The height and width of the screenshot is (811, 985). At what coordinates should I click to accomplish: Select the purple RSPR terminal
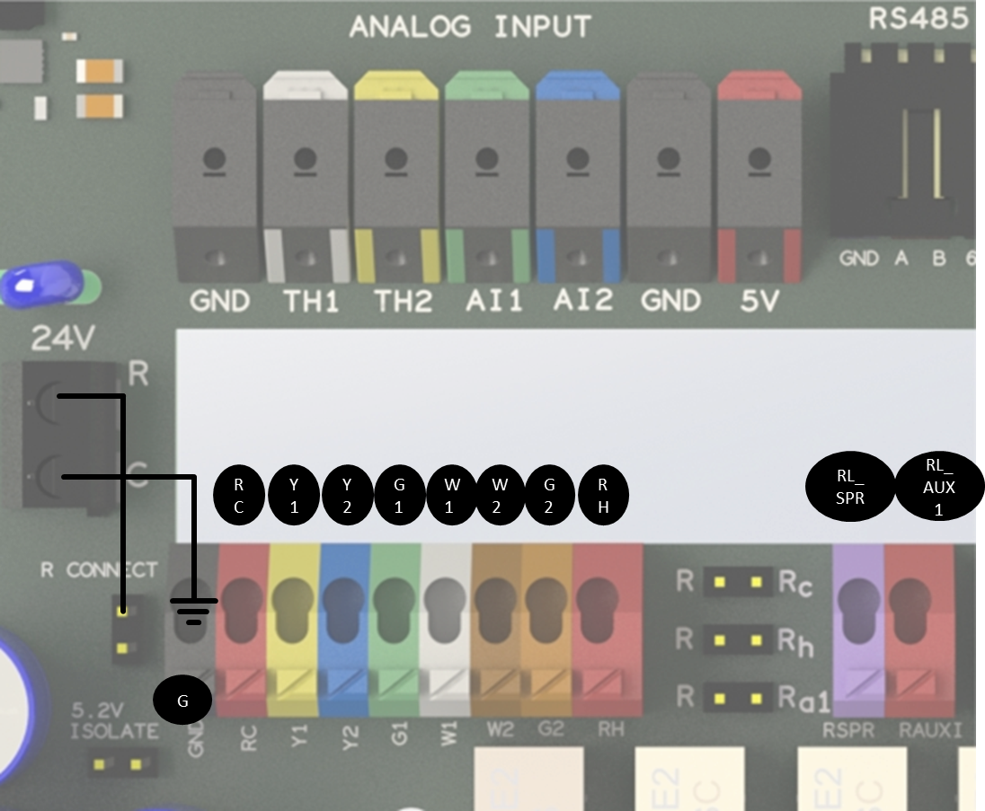860,611
